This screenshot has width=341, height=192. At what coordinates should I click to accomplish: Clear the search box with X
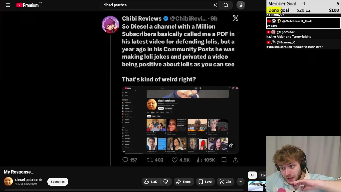tap(215, 5)
